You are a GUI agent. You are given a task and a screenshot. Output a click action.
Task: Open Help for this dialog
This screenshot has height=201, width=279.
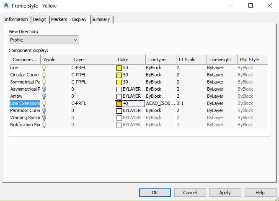coord(260,193)
